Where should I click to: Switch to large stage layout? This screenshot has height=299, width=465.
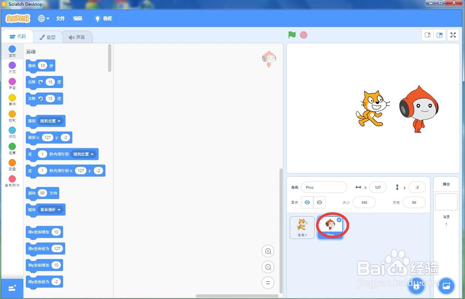coord(439,35)
